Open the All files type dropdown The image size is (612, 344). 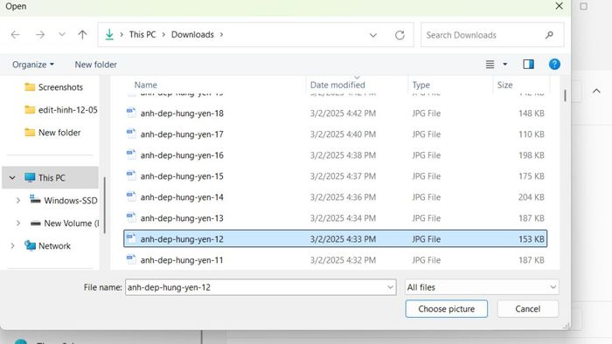[x=482, y=287]
